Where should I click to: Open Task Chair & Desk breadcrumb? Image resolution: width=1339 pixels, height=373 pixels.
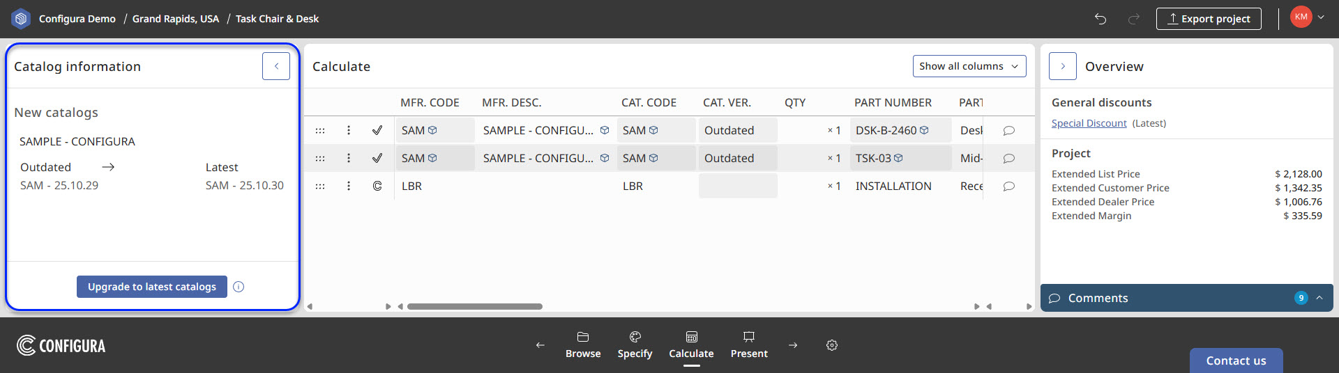pos(277,19)
